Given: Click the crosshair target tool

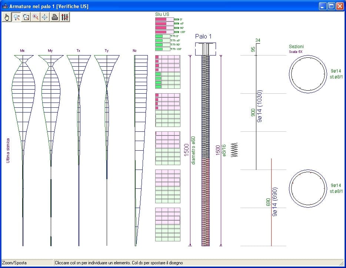Looking at the screenshot, I should click(x=45, y=17).
